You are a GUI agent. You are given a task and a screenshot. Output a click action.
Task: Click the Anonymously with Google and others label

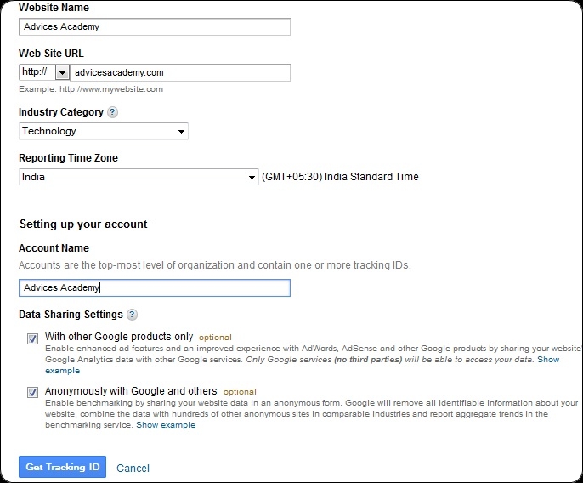[131, 390]
